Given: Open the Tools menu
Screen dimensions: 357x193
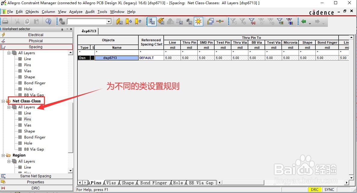Looking at the screenshot, I should 102,12.
